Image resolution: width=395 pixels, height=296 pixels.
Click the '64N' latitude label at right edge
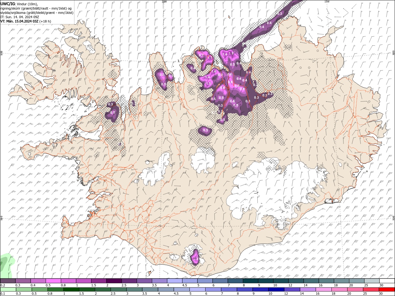pos(394,217)
